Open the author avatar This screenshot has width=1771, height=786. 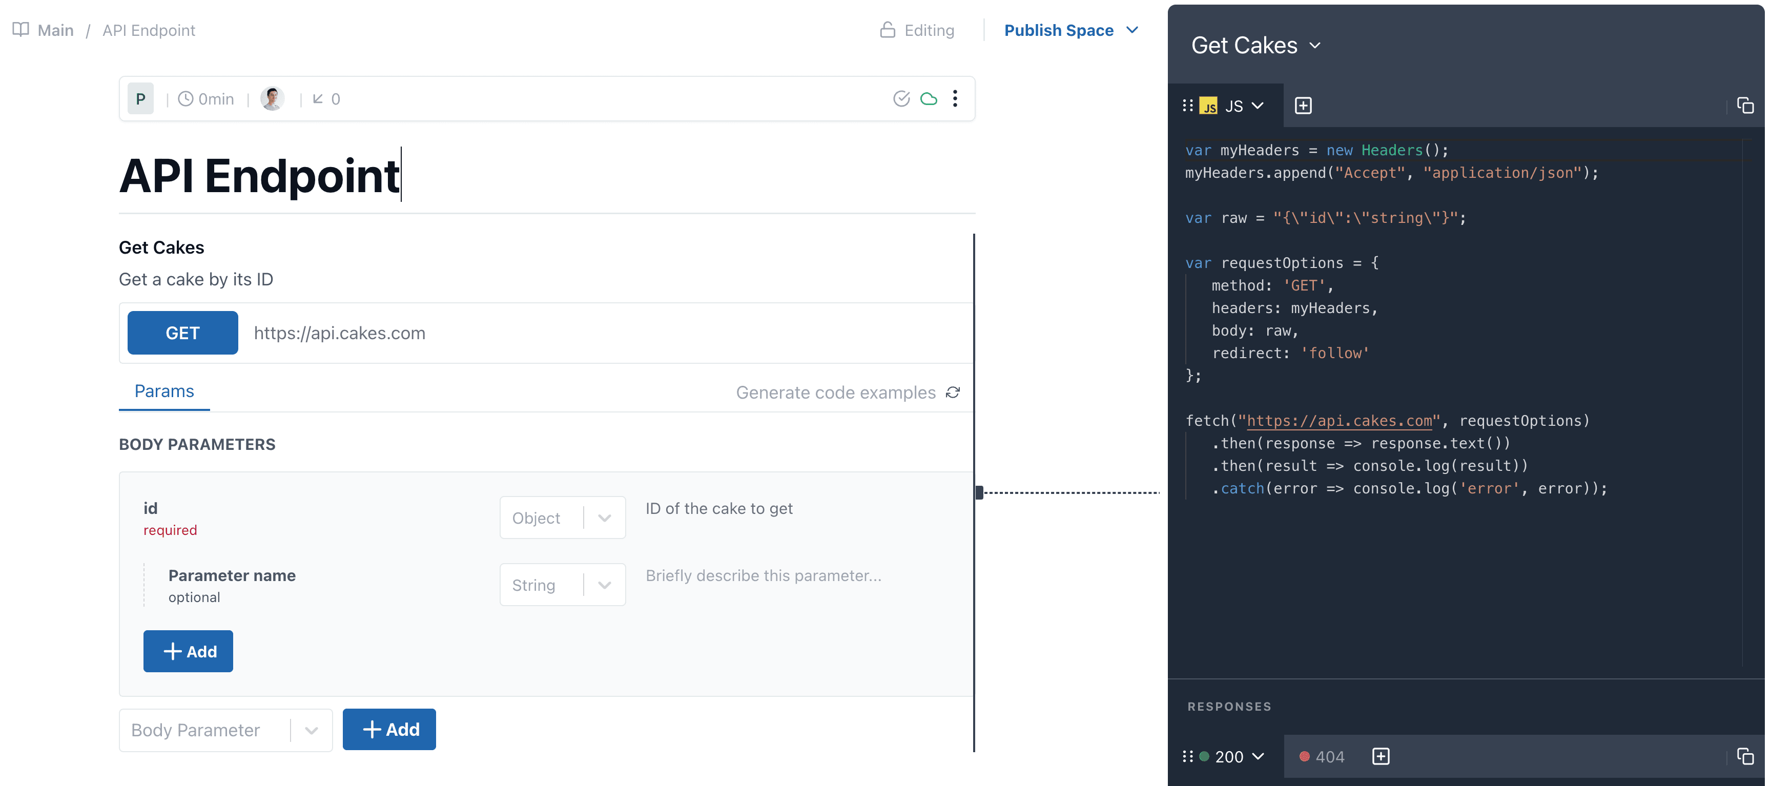click(x=272, y=99)
